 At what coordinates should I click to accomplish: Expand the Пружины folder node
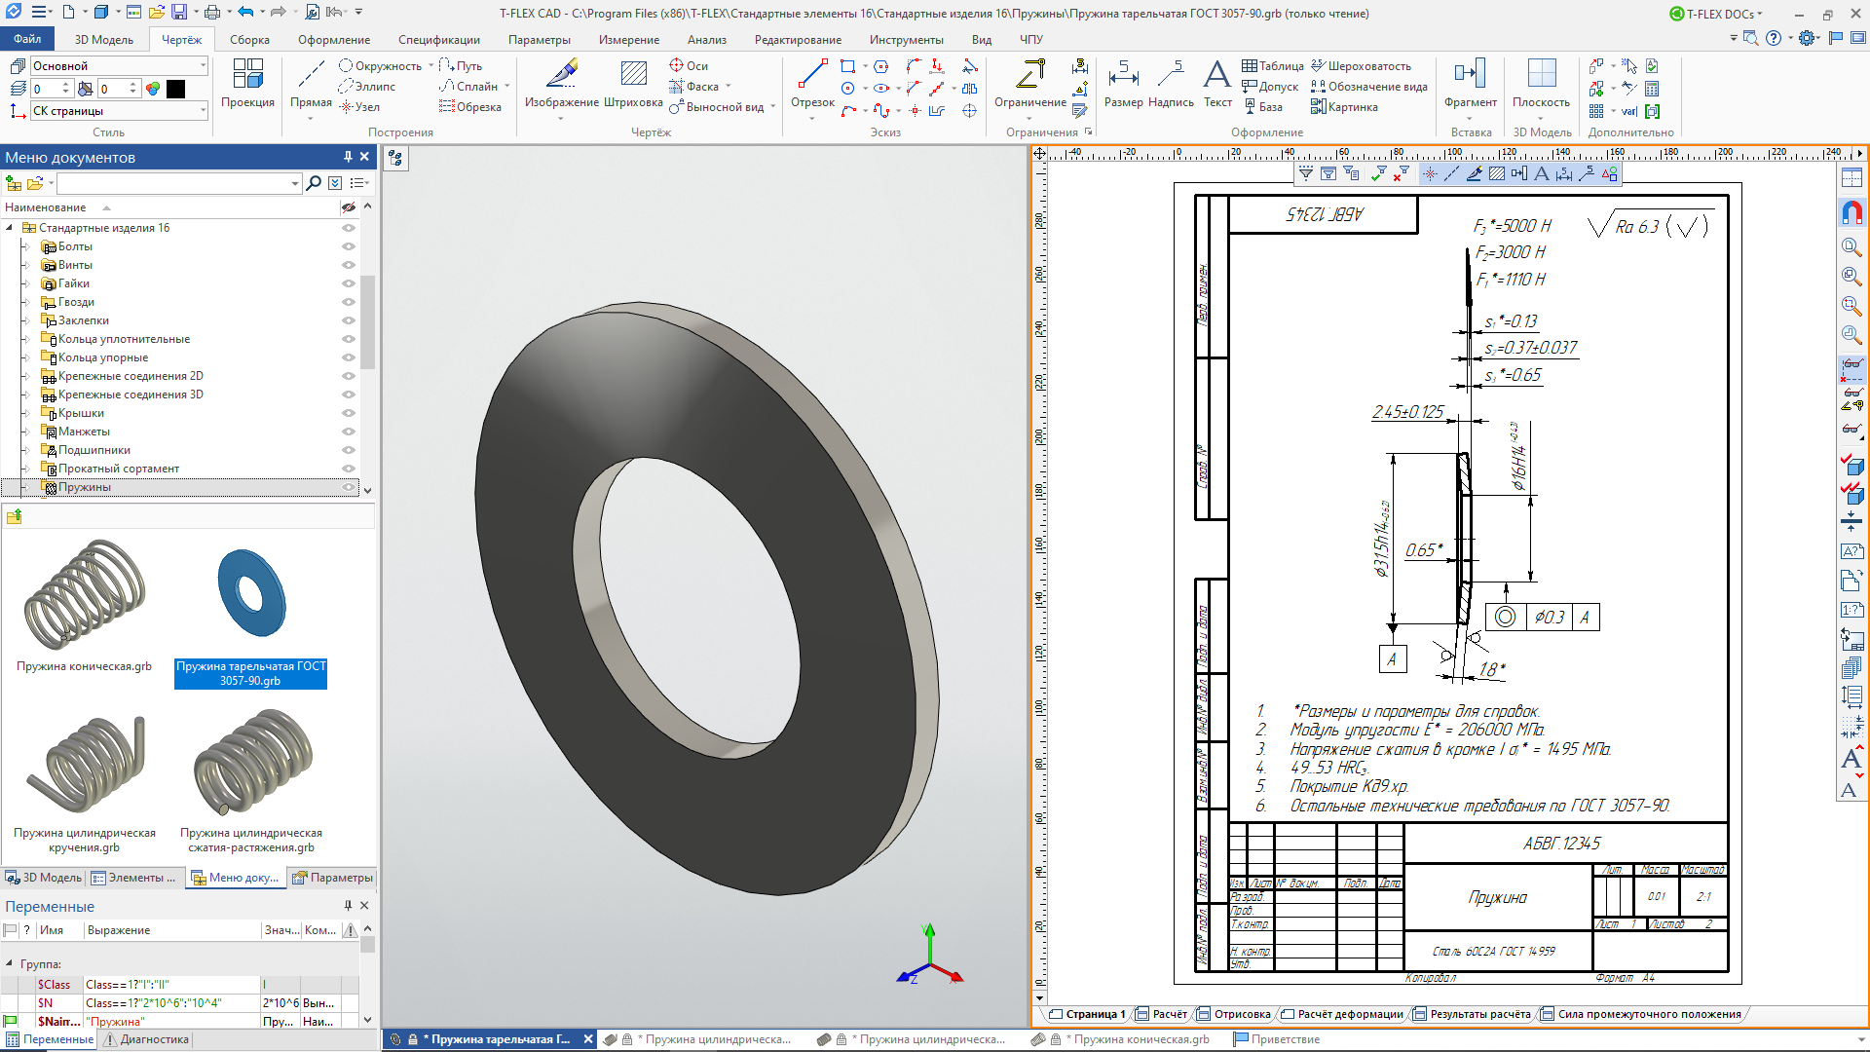tap(25, 487)
